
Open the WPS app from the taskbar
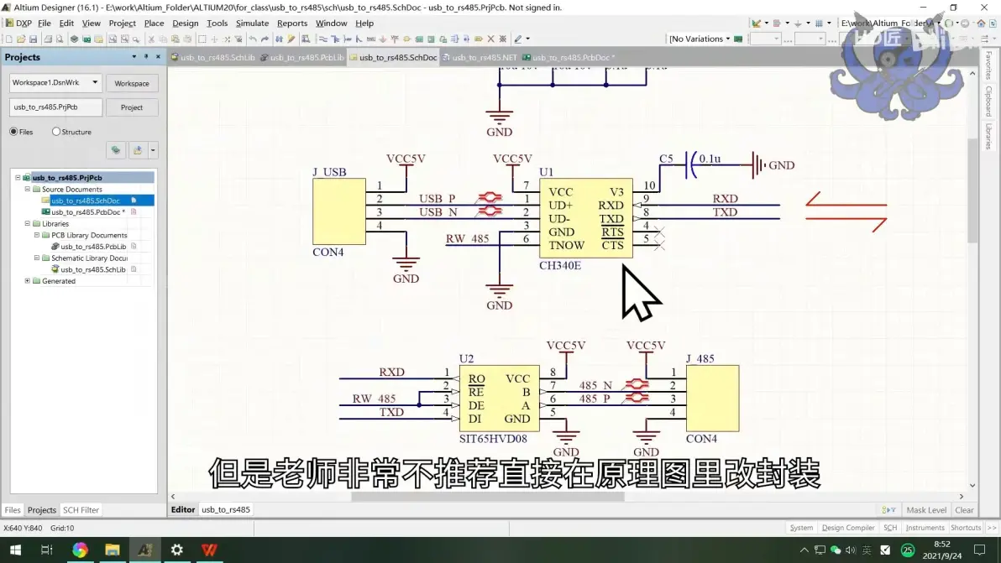209,550
